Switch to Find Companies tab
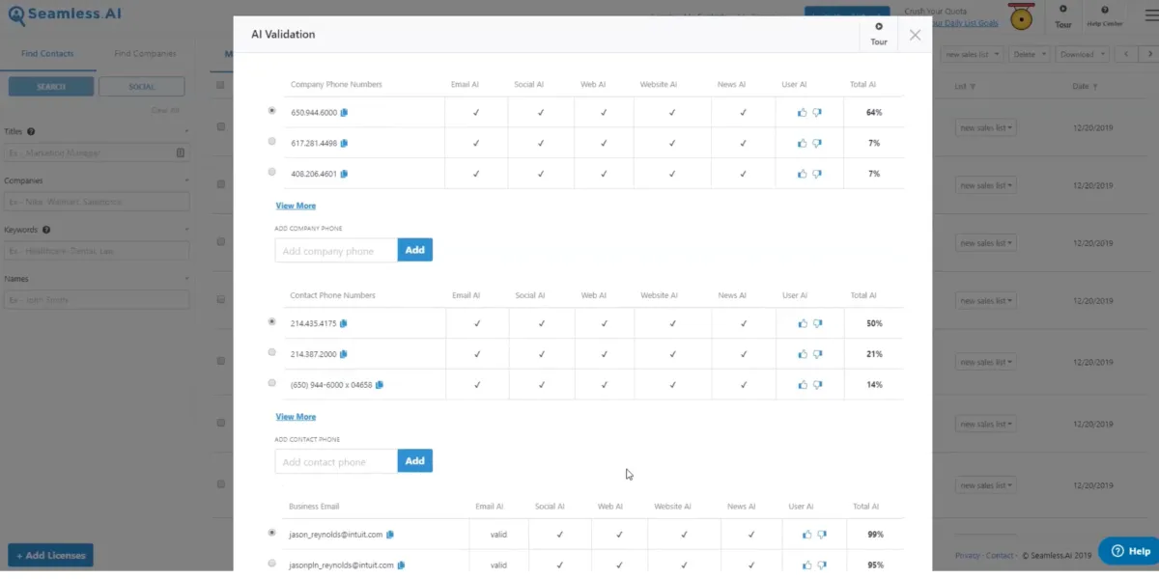The image size is (1159, 579). tap(145, 54)
